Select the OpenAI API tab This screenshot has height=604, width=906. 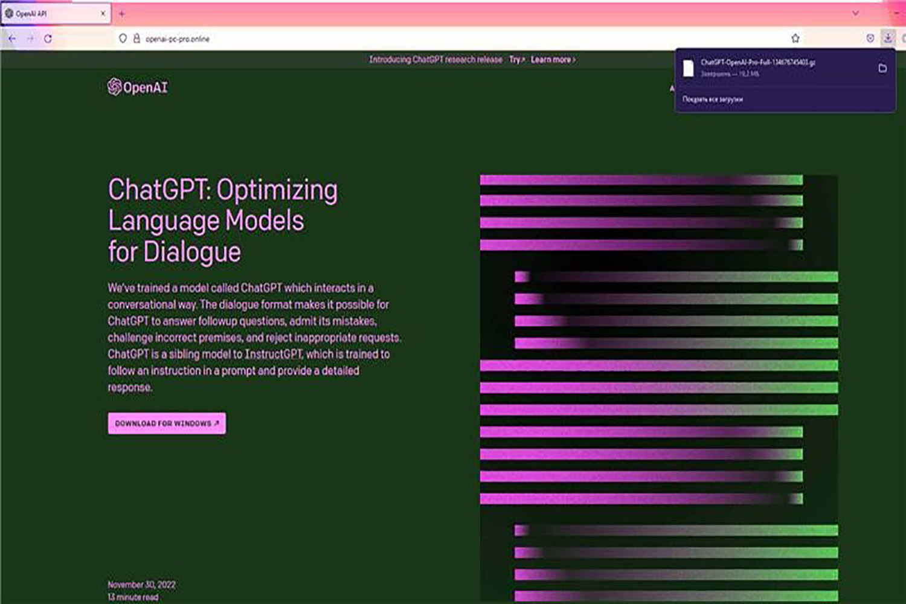pyautogui.click(x=56, y=13)
